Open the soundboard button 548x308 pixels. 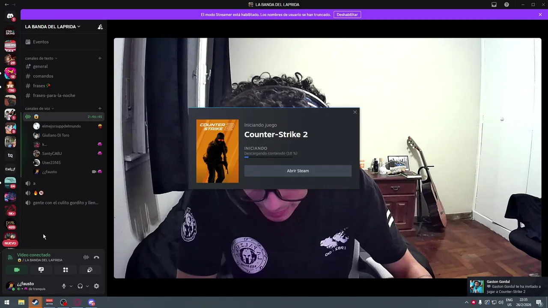click(x=90, y=270)
